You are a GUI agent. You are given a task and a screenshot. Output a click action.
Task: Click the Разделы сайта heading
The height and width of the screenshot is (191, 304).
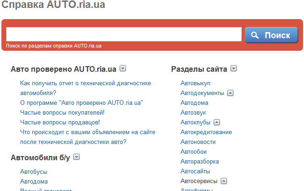[x=199, y=69]
